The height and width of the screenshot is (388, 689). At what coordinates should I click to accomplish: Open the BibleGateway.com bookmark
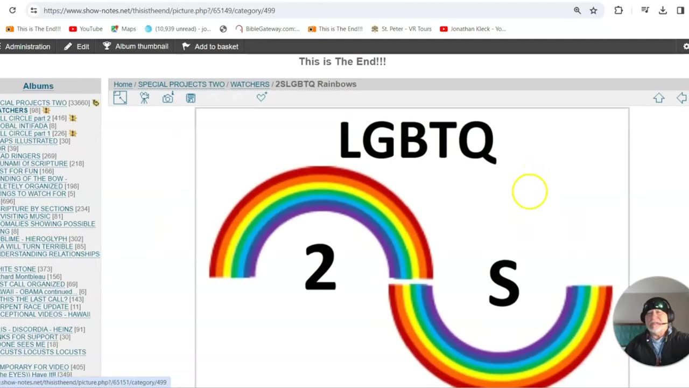[x=268, y=29]
